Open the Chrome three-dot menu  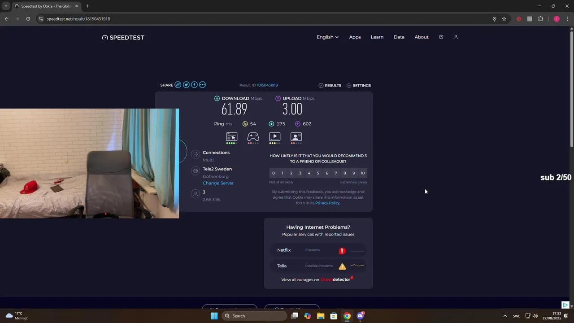pos(568,19)
